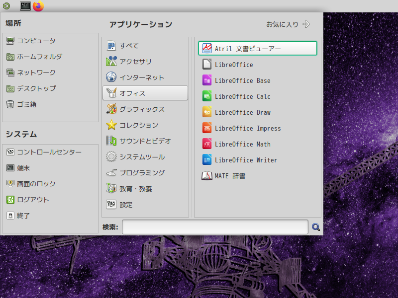Launch LibreOffice start center icon
This screenshot has width=398, height=298.
pyautogui.click(x=207, y=64)
